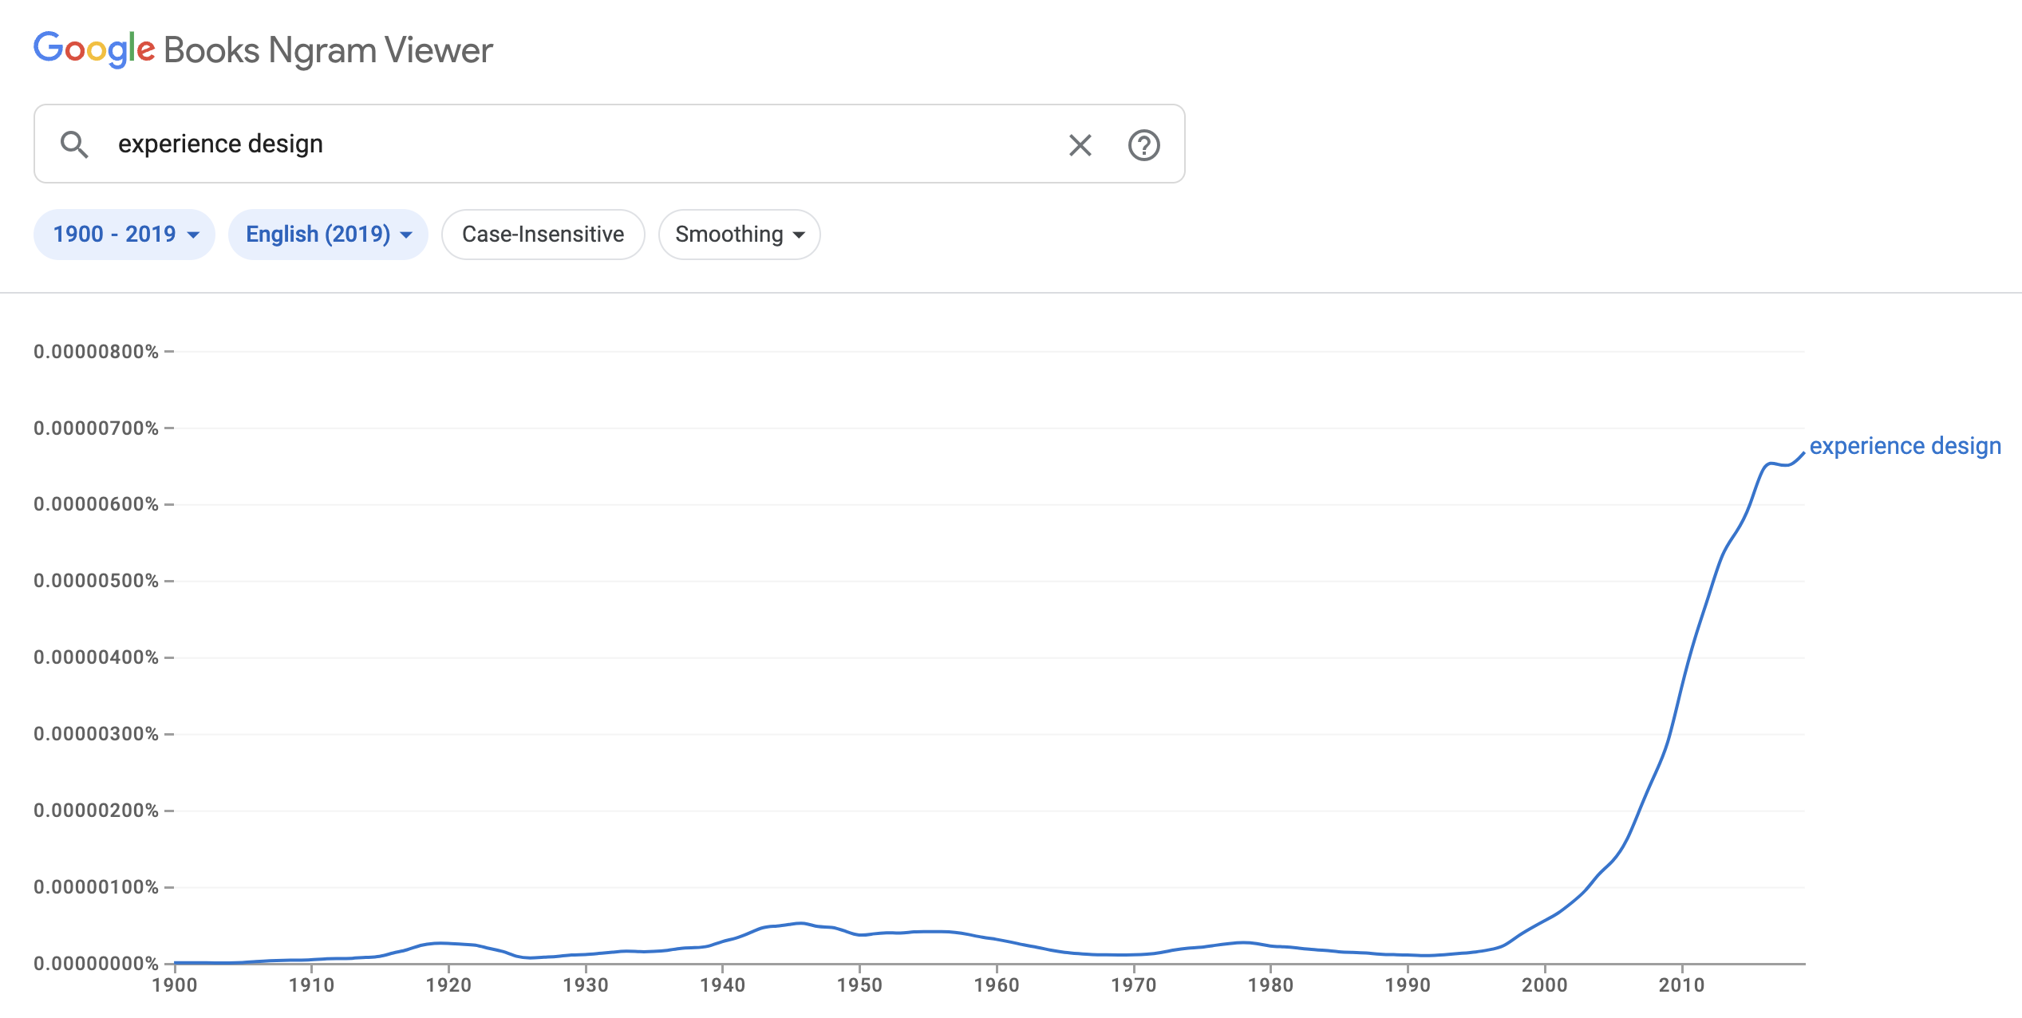Open the help question mark icon
Image resolution: width=2022 pixels, height=1018 pixels.
click(x=1143, y=145)
